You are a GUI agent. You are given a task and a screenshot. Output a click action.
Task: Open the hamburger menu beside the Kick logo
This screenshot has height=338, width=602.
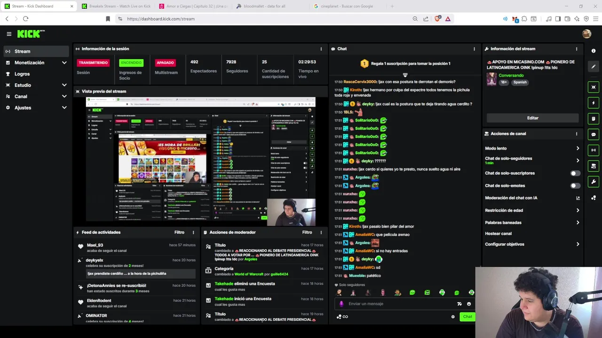point(9,34)
